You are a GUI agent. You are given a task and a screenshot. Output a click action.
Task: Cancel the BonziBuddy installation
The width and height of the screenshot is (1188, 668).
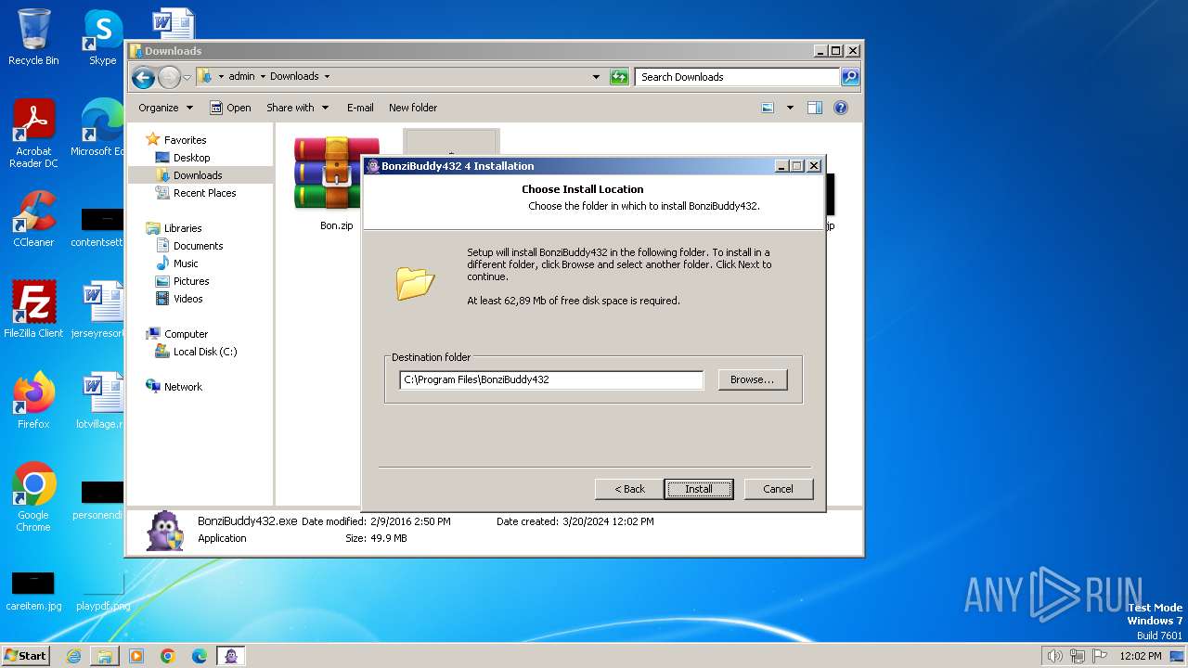[778, 489]
